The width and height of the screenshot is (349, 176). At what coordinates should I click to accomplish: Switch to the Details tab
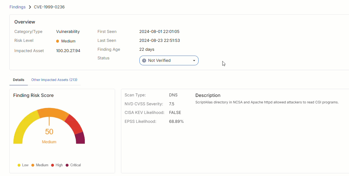click(x=19, y=80)
